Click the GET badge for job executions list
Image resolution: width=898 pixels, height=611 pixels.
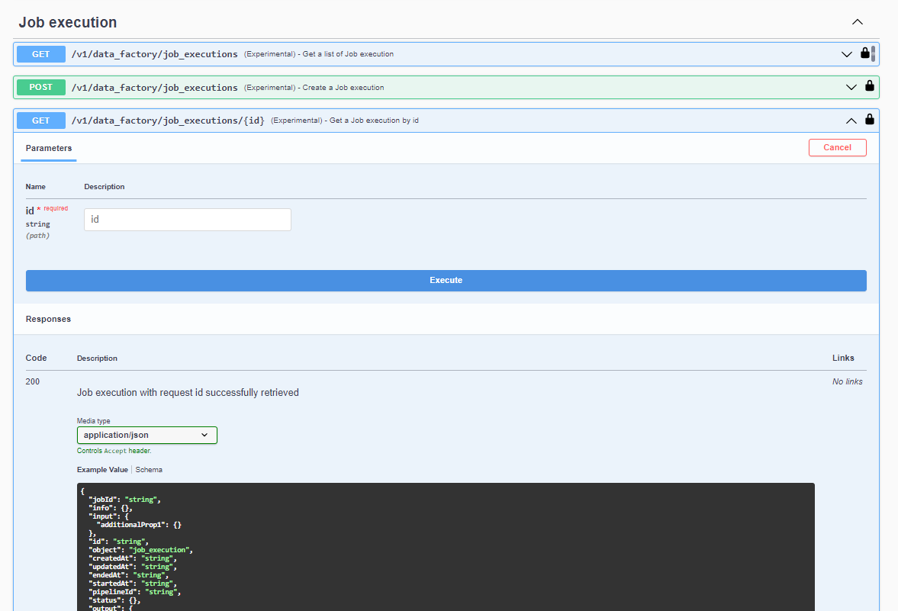point(41,54)
